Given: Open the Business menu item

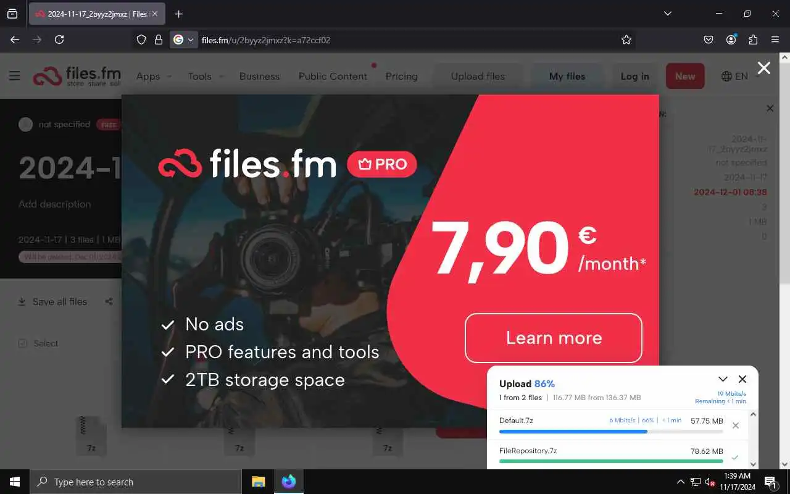Looking at the screenshot, I should (x=259, y=77).
